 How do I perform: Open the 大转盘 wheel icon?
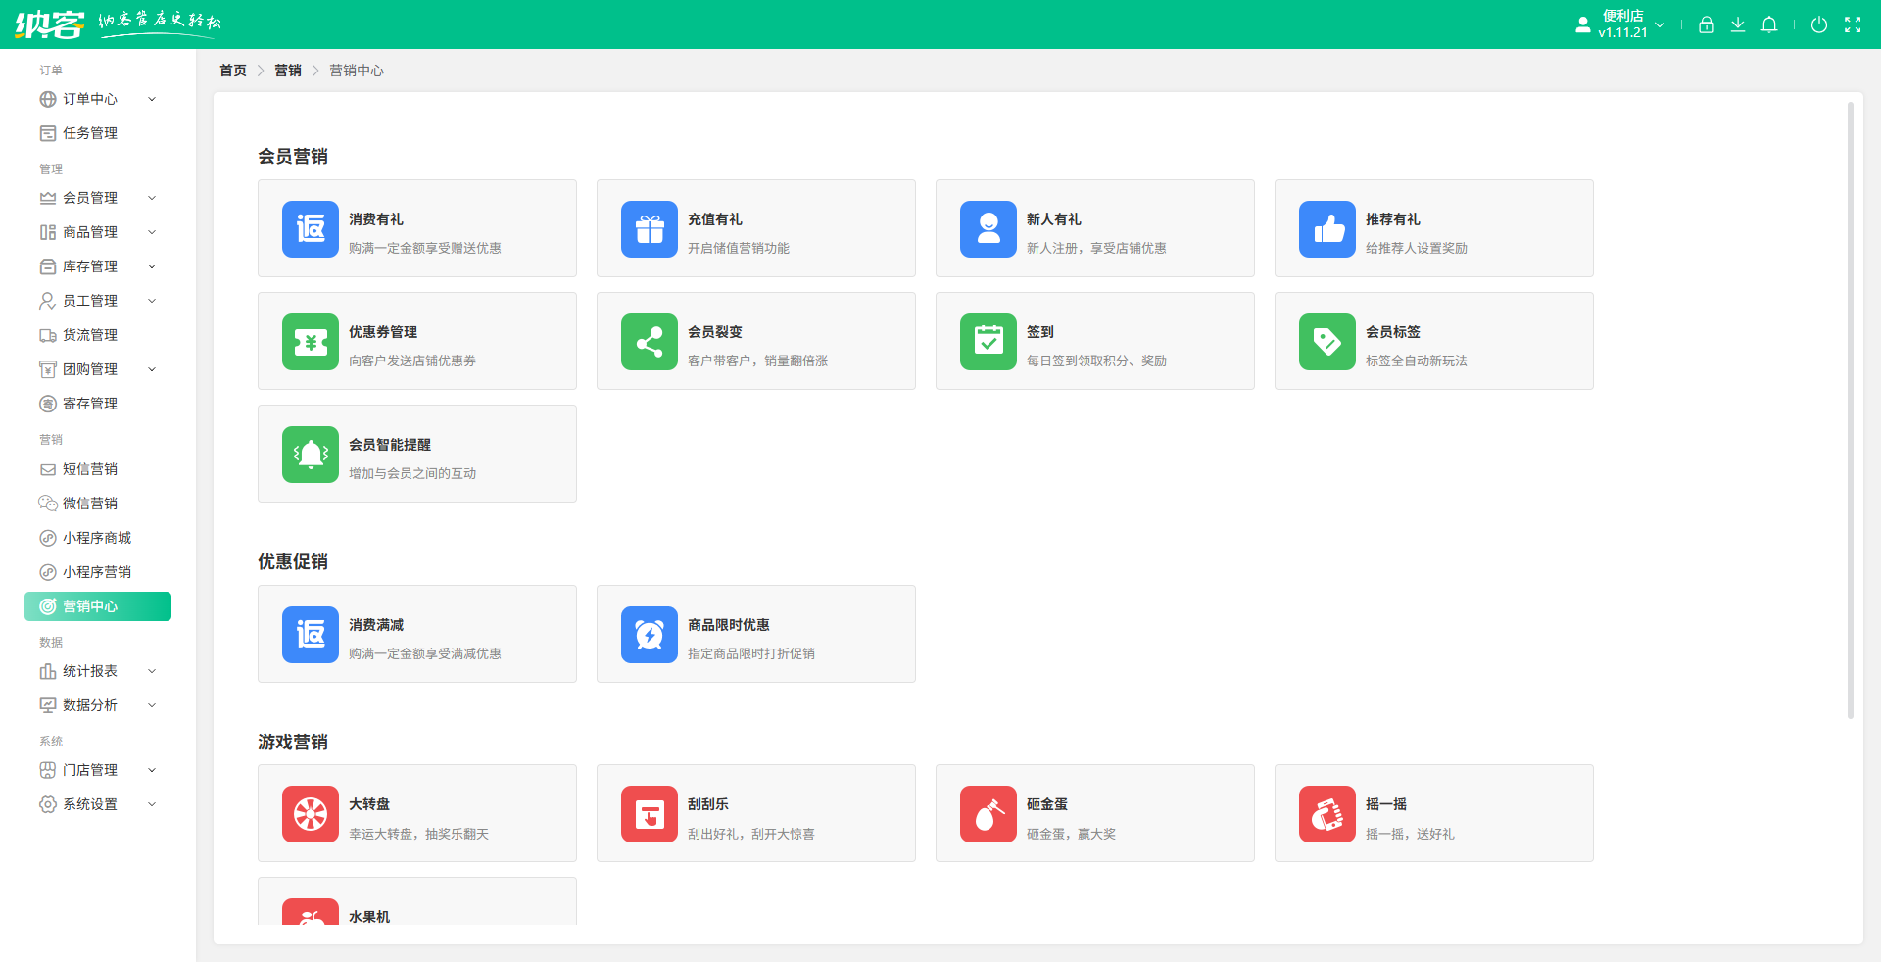coord(311,814)
